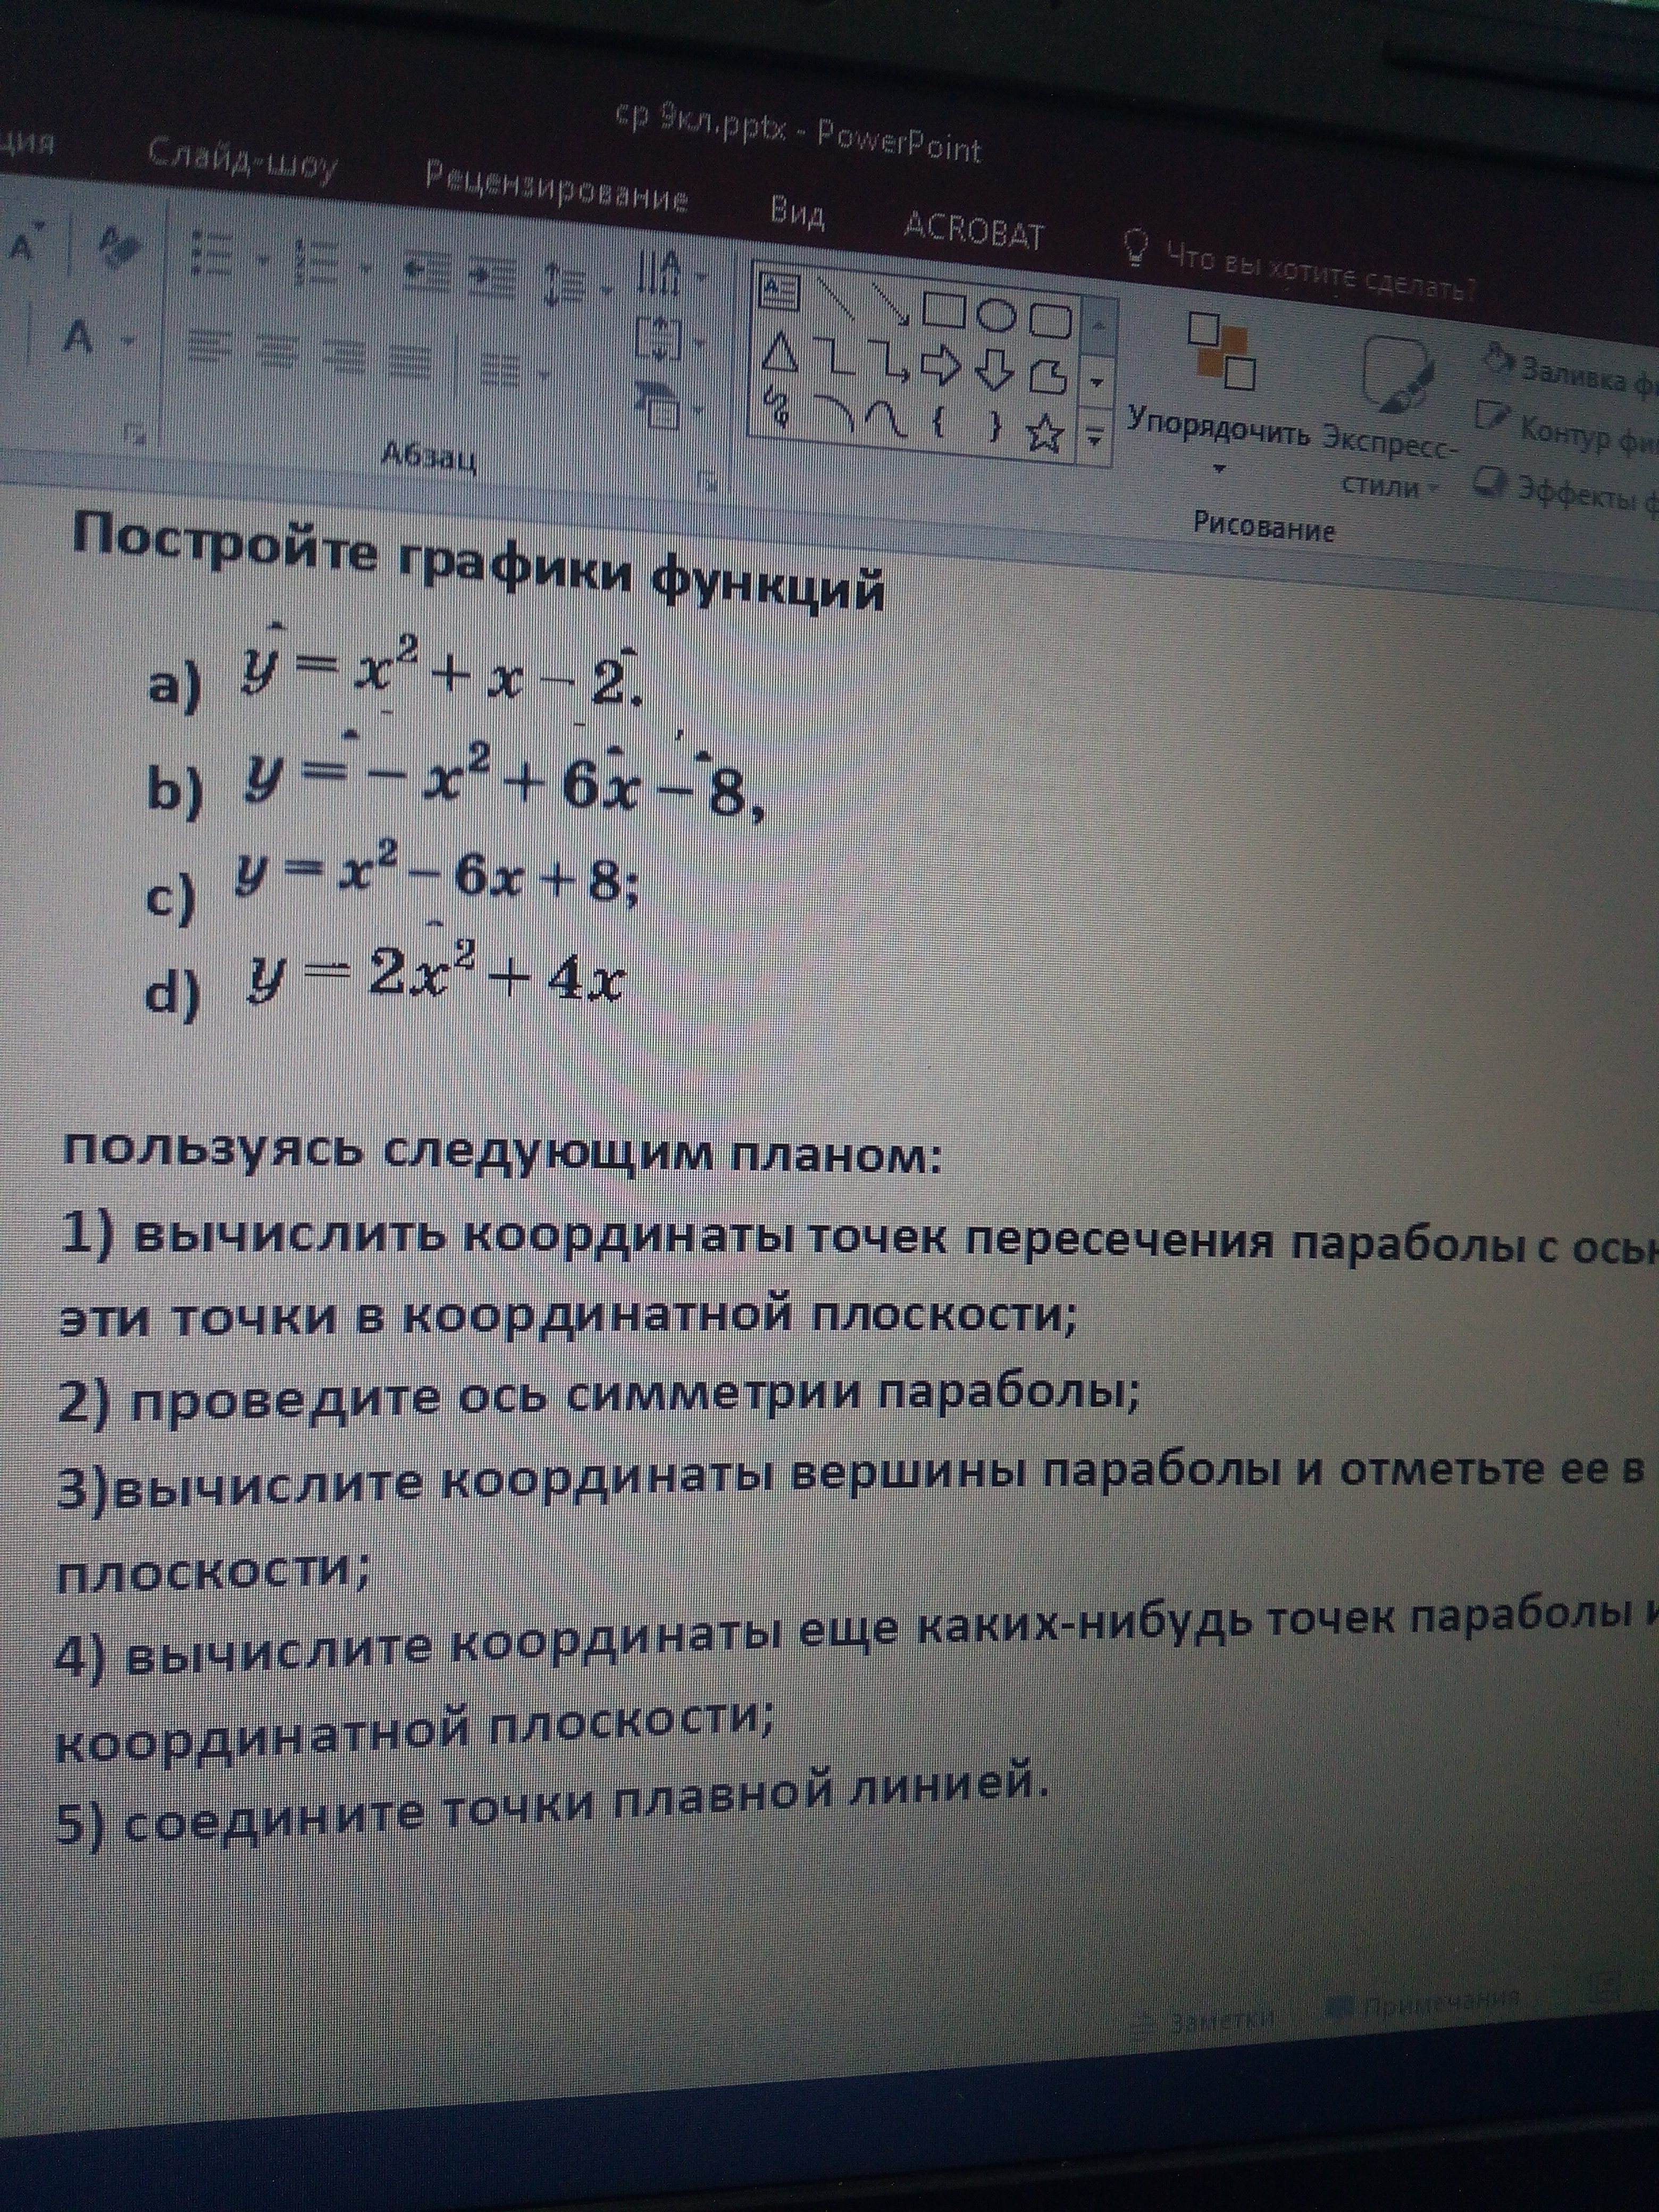1659x2212 pixels.
Task: Select the Freeform shape in gallery
Action: coord(1048,378)
